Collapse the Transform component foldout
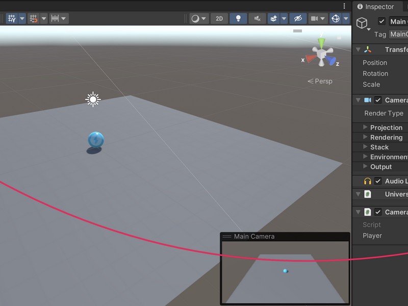 coord(358,49)
